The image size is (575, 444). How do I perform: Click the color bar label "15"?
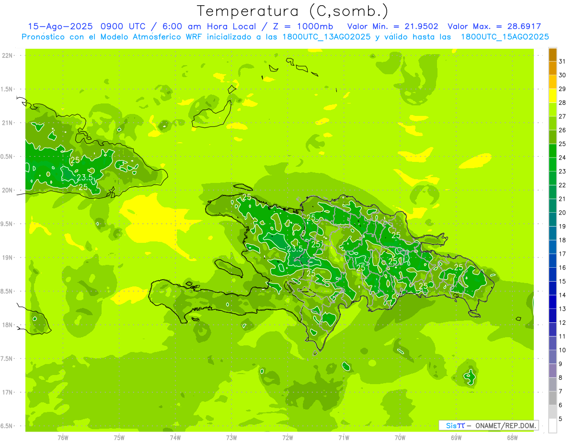tap(562, 281)
